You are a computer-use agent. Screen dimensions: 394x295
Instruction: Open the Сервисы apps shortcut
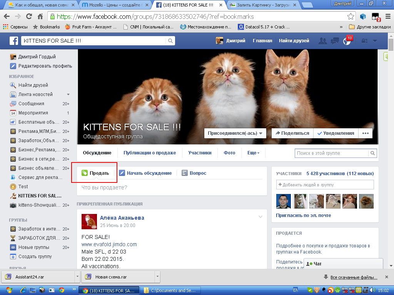15,27
